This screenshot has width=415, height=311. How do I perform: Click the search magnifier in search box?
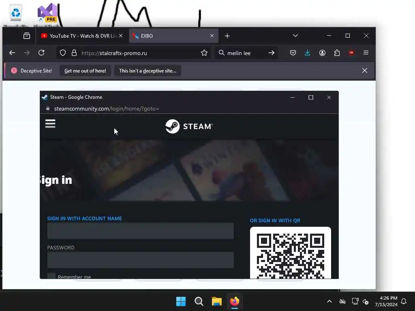[x=222, y=53]
